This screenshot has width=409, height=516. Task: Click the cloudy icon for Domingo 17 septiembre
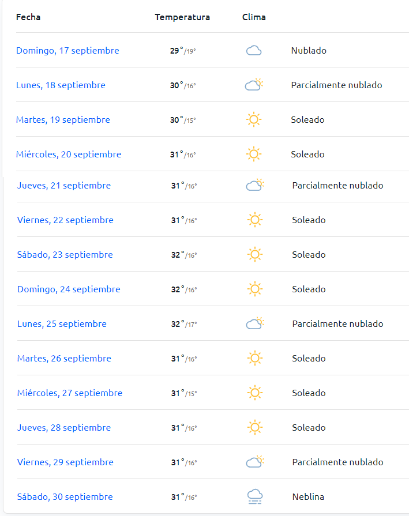(x=254, y=51)
